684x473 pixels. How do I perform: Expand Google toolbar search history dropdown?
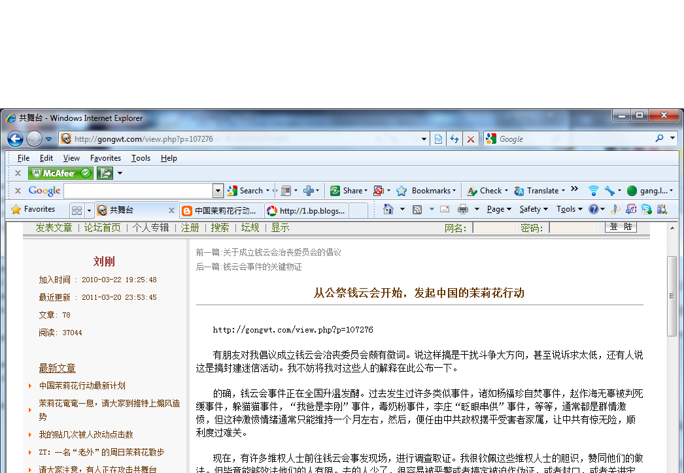(218, 191)
